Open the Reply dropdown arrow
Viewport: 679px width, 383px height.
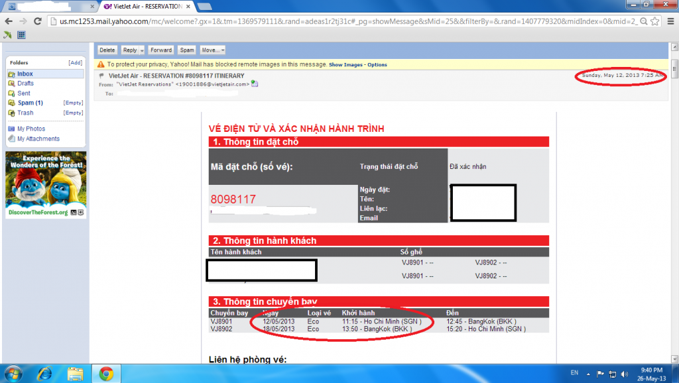coord(142,50)
